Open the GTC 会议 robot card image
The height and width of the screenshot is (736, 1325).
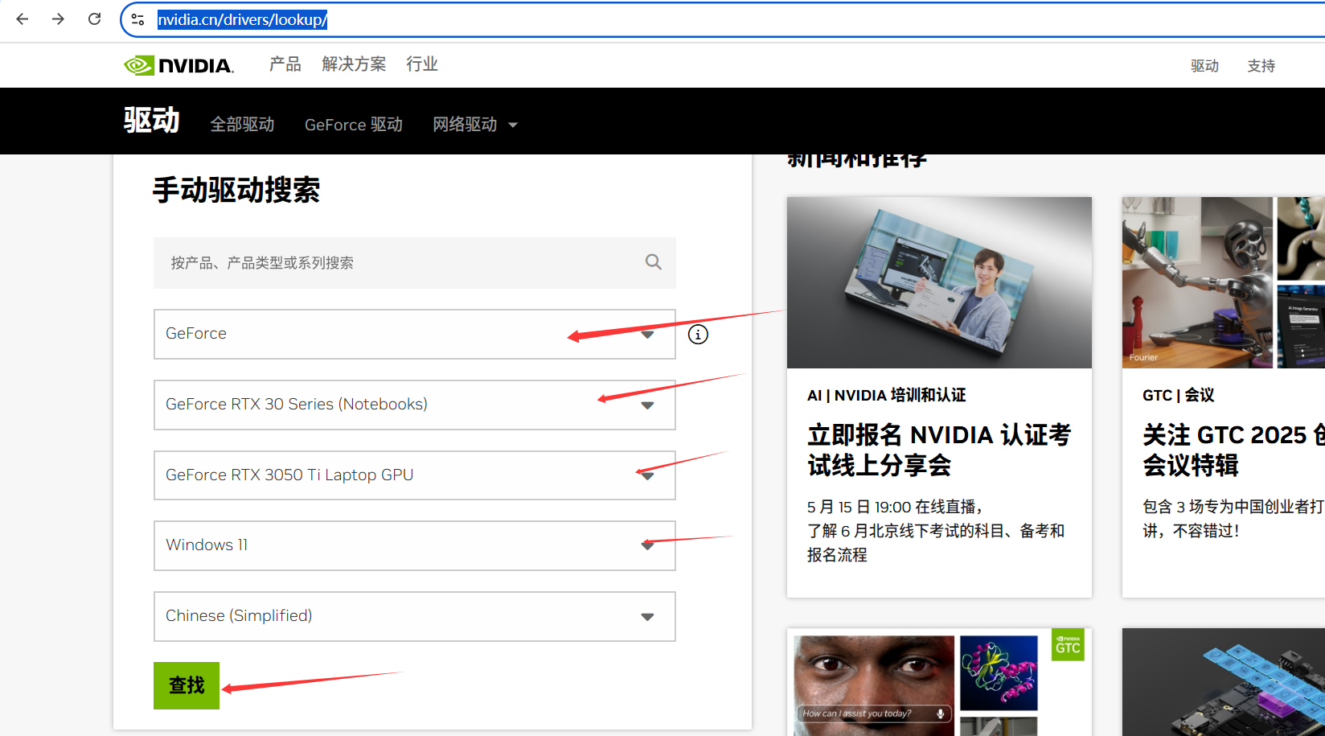(1223, 282)
